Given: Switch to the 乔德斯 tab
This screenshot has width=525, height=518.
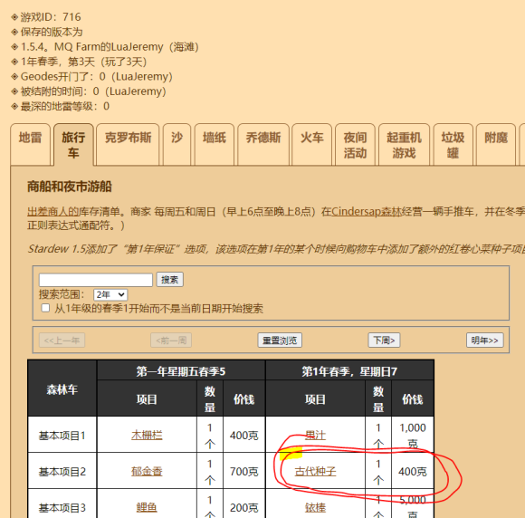Looking at the screenshot, I should pyautogui.click(x=263, y=145).
